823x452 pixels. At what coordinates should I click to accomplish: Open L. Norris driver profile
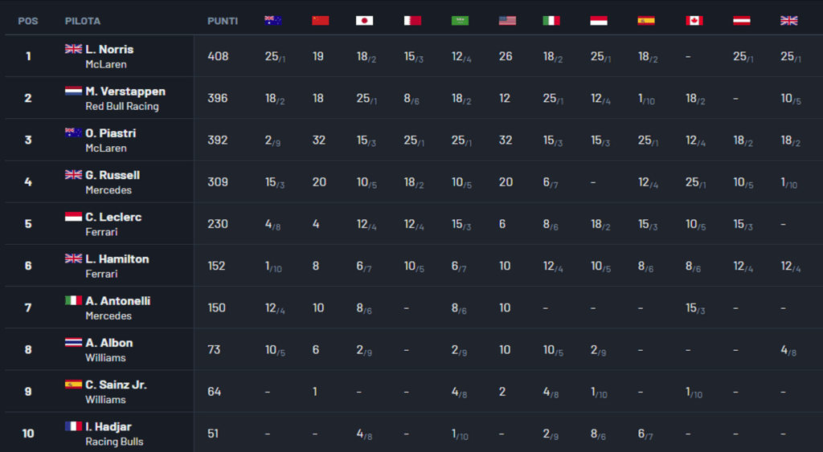109,50
